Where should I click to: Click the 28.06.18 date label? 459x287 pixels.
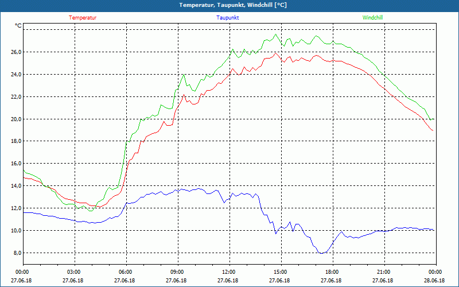pyautogui.click(x=434, y=280)
